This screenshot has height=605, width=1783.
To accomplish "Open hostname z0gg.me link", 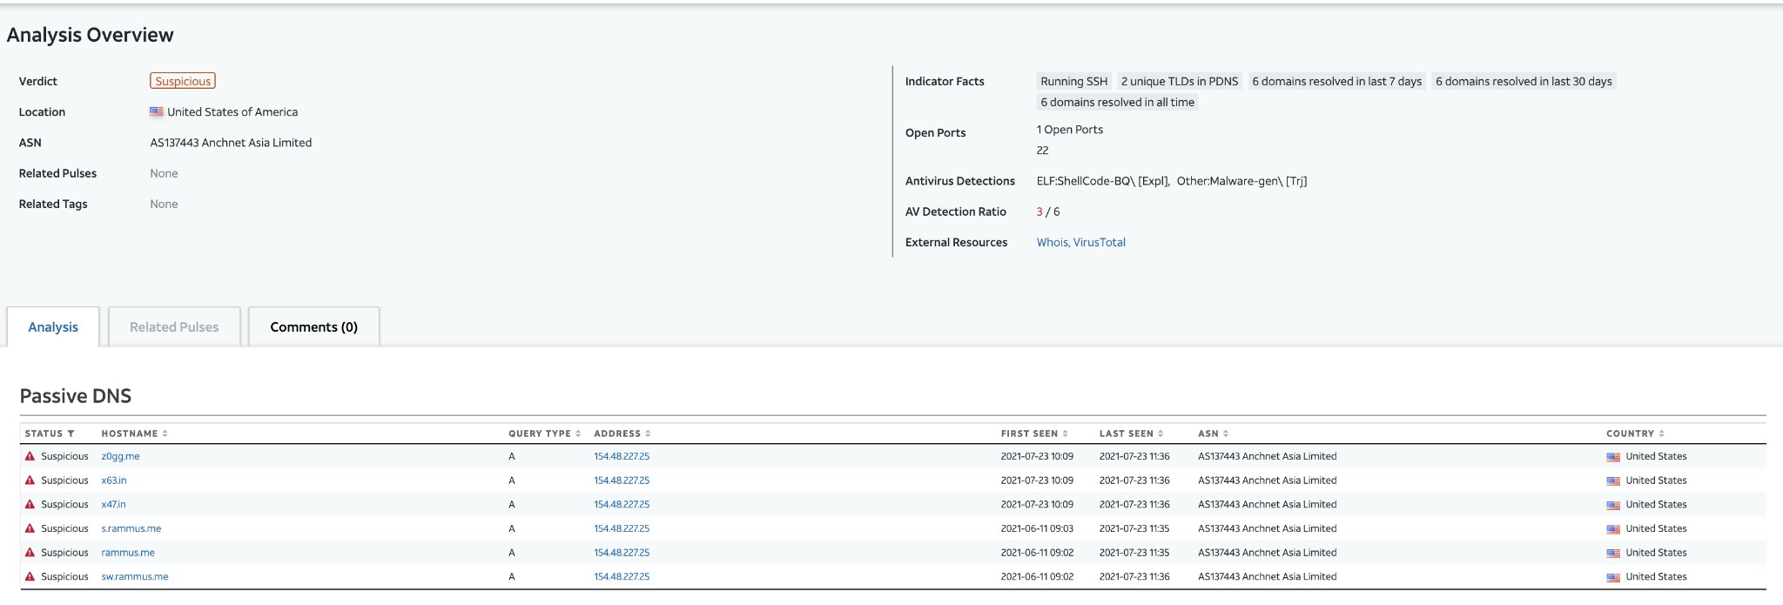I will [120, 456].
